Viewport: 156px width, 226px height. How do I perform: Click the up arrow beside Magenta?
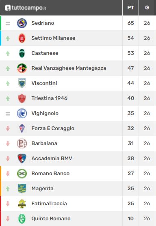(x=8, y=189)
